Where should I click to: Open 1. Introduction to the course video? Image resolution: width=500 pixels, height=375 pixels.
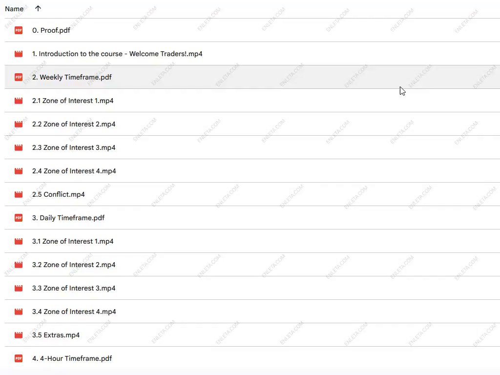(x=117, y=54)
